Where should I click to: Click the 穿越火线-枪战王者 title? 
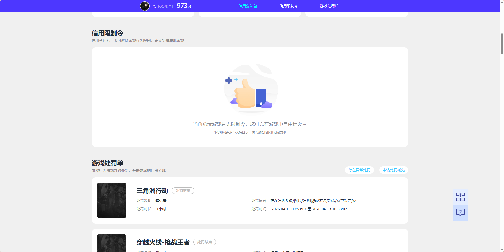pyautogui.click(x=163, y=242)
